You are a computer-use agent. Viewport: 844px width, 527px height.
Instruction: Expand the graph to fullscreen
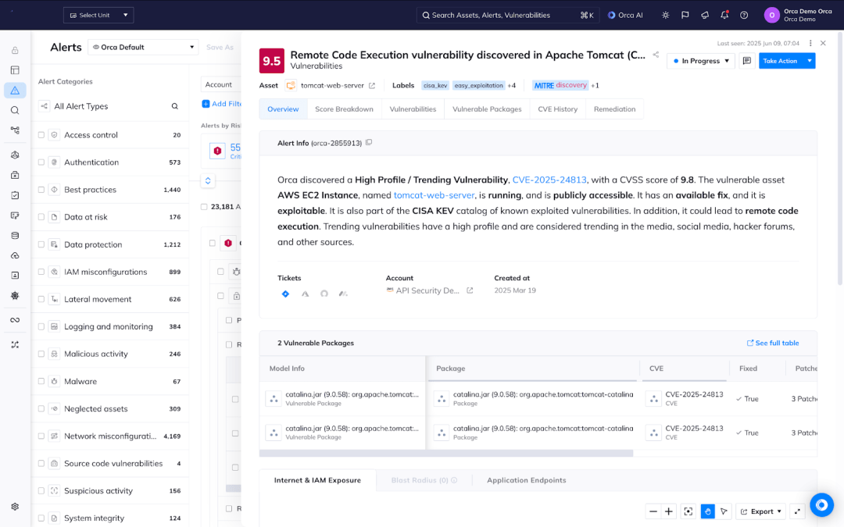798,511
